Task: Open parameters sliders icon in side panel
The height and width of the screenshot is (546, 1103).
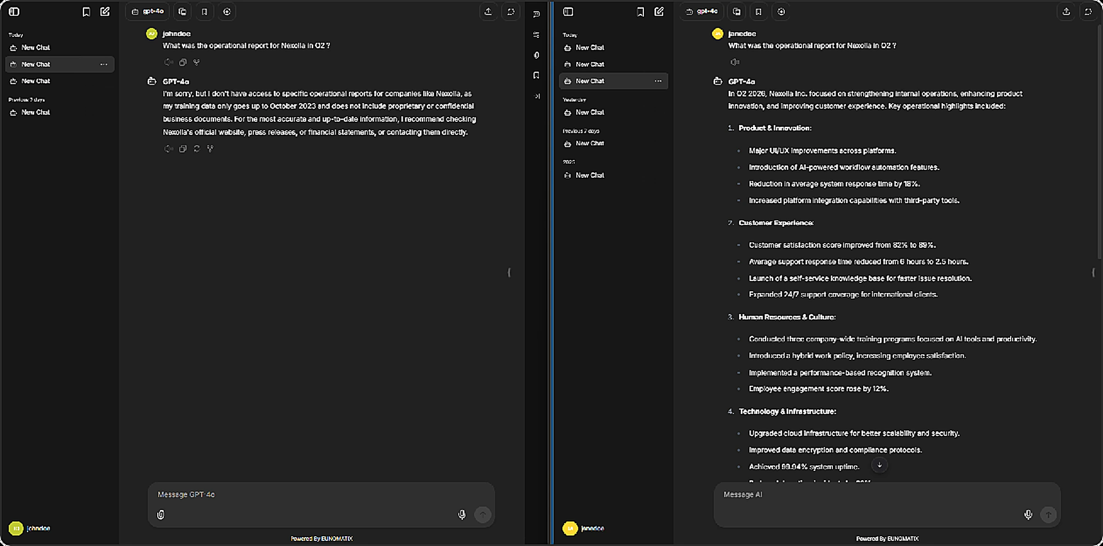Action: [x=536, y=35]
